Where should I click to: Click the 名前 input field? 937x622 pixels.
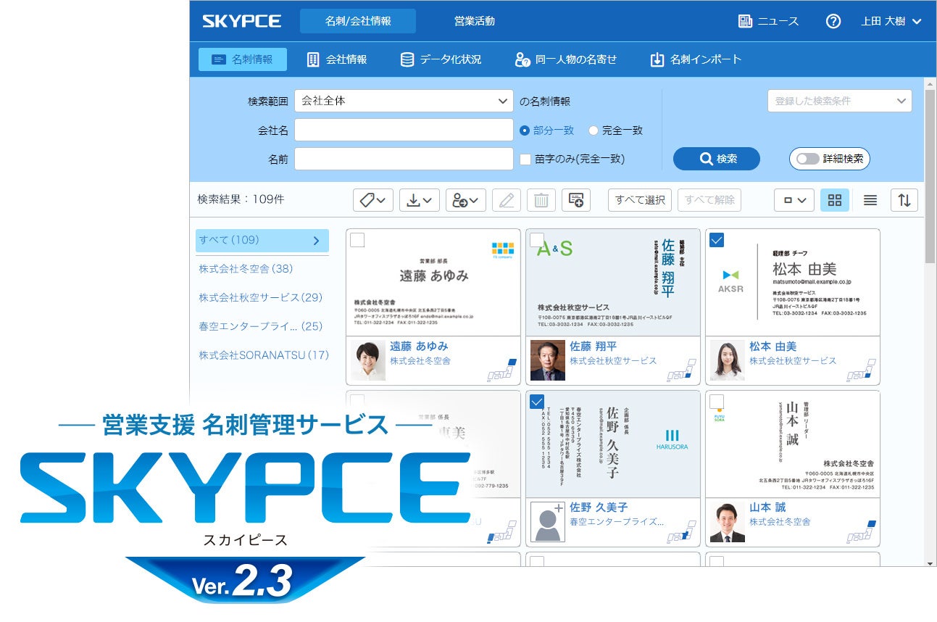(404, 159)
